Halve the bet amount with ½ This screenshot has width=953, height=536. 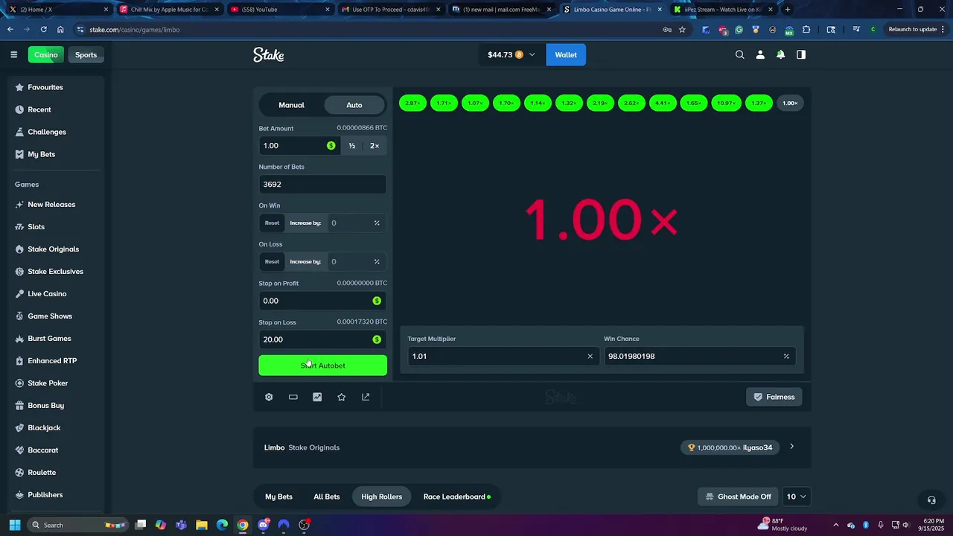[x=352, y=145]
